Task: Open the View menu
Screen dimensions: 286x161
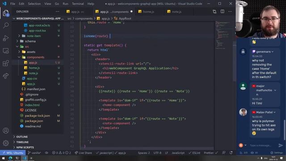Action: click(48, 4)
